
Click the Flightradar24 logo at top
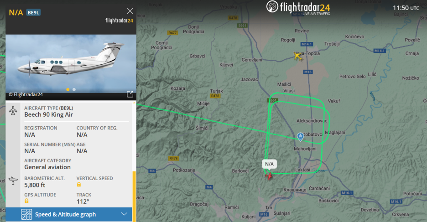pos(298,8)
